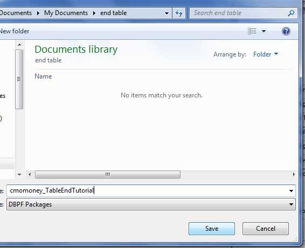Open the address bar history dropdown
This screenshot has width=305, height=248.
click(167, 13)
